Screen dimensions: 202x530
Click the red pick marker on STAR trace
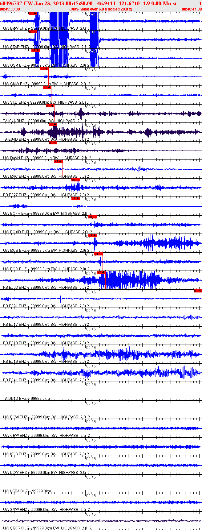pos(33,31)
